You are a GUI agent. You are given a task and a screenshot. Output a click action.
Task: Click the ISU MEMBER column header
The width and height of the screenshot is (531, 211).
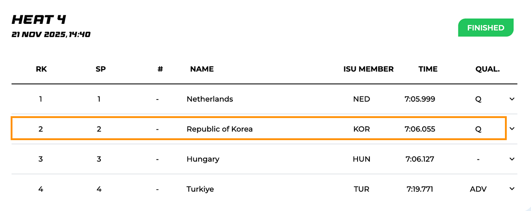[x=368, y=69]
